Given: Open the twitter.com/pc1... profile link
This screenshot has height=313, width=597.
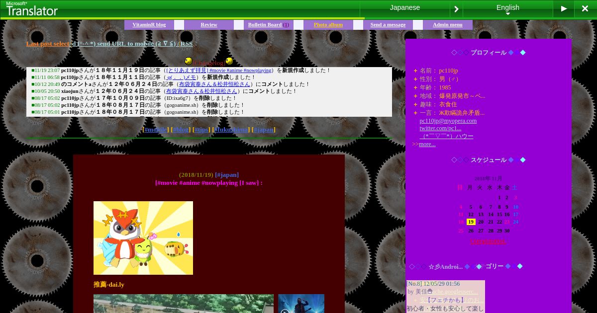Looking at the screenshot, I should (440, 128).
